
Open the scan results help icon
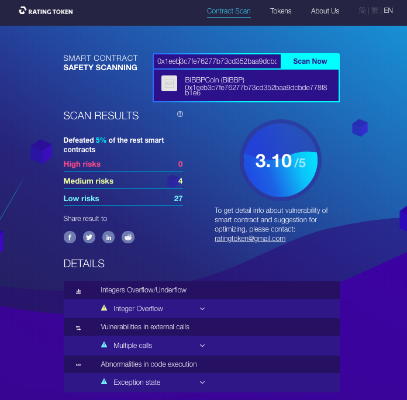click(180, 114)
